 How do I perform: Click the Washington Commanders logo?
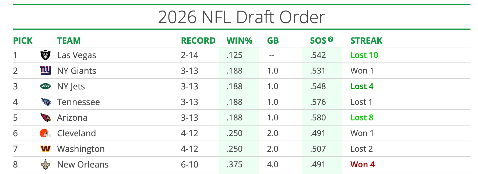45,149
